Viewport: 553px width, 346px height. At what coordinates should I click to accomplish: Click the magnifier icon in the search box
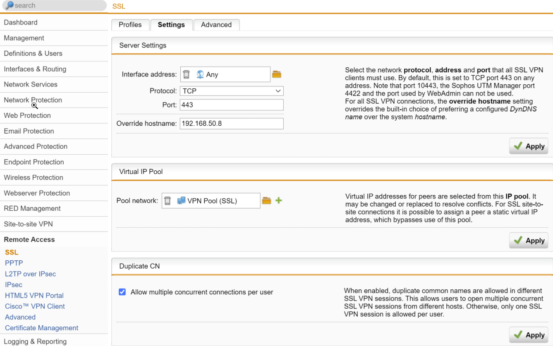pos(9,5)
